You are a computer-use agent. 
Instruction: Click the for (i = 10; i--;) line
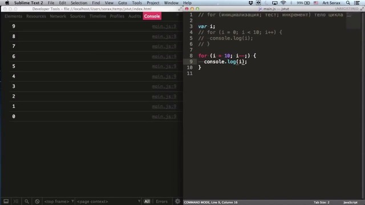coord(227,56)
